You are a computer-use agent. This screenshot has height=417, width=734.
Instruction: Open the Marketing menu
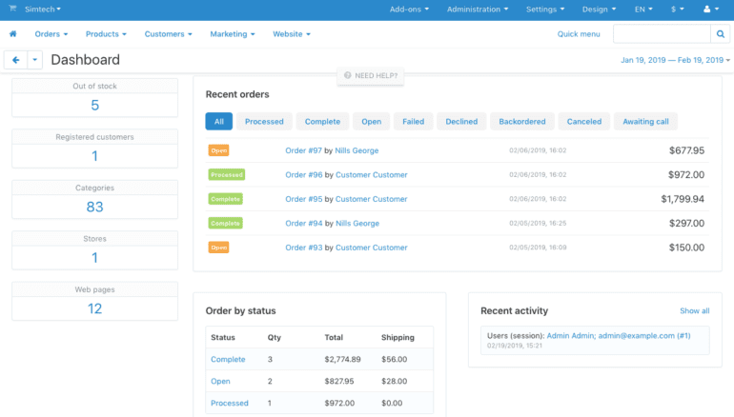pos(233,34)
